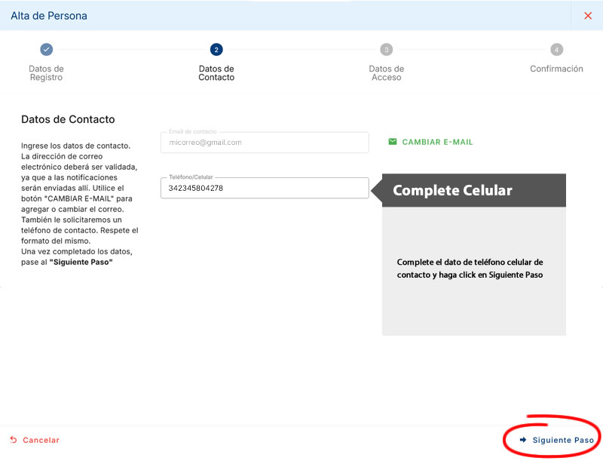This screenshot has width=603, height=464.
Task: Click the Datos de Contacto section heading
Action: [68, 119]
